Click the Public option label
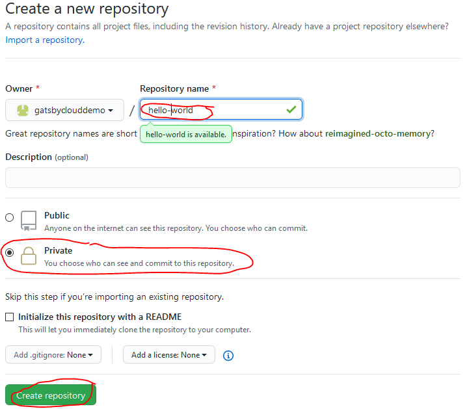 point(57,215)
